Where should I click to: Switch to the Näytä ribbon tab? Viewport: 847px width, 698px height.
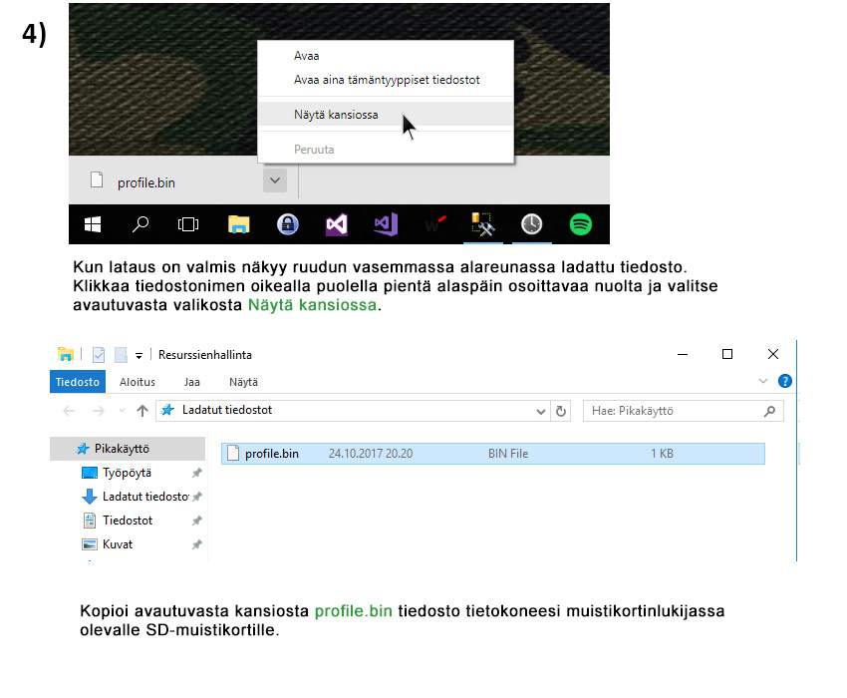243,382
